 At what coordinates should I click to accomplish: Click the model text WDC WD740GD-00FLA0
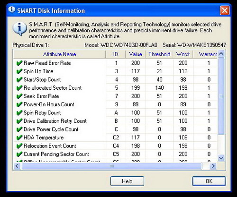[129, 45]
